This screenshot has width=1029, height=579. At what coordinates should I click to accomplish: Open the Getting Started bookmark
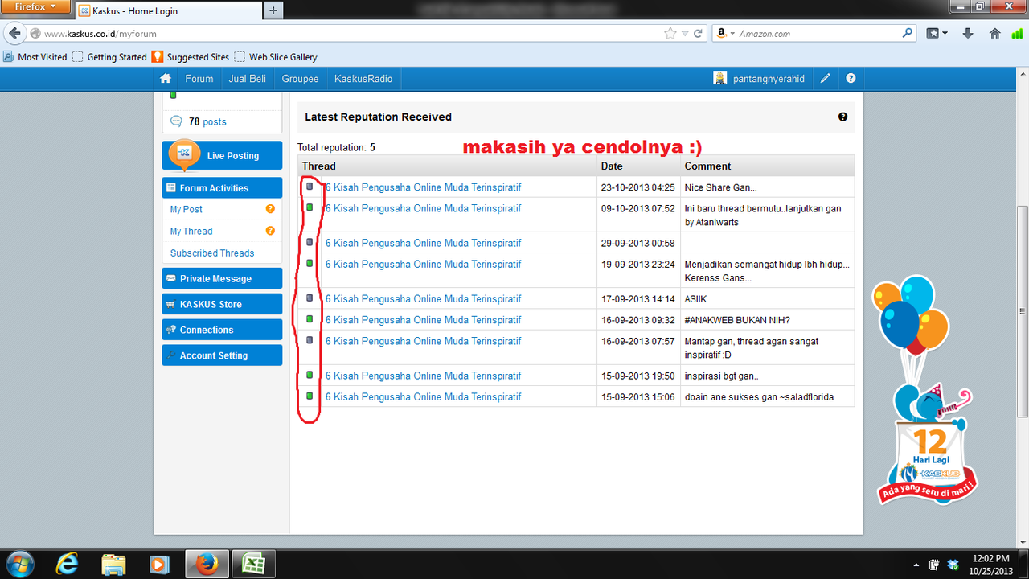click(109, 57)
